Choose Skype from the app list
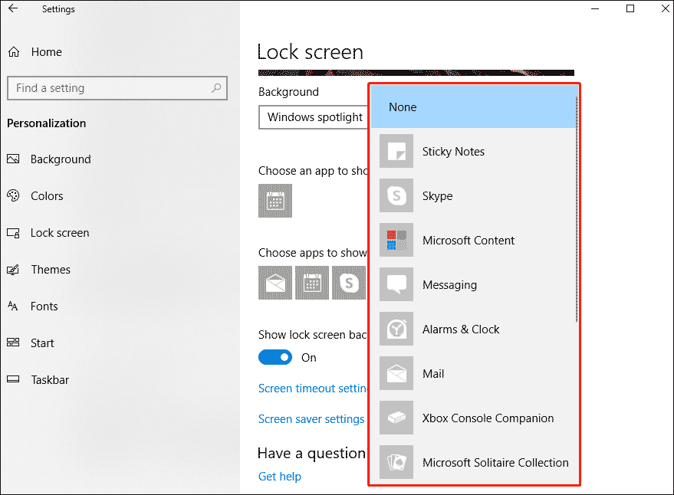This screenshot has width=674, height=495. pyautogui.click(x=473, y=196)
